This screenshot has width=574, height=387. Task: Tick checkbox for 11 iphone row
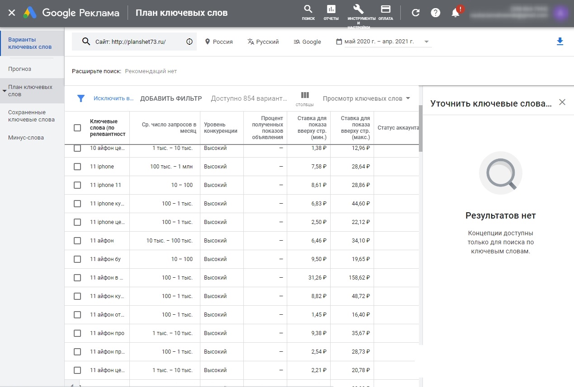pos(77,167)
